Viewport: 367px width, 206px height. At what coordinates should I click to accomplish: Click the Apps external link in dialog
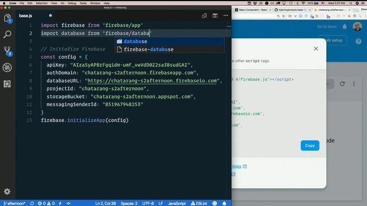(239, 167)
